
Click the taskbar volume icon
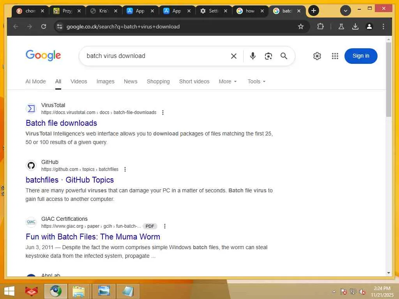(x=362, y=291)
